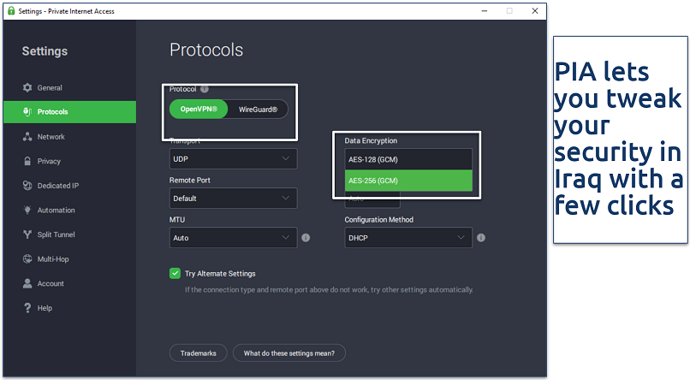This screenshot has width=690, height=380.
Task: Open the MTU Auto dropdown
Action: pyautogui.click(x=233, y=238)
